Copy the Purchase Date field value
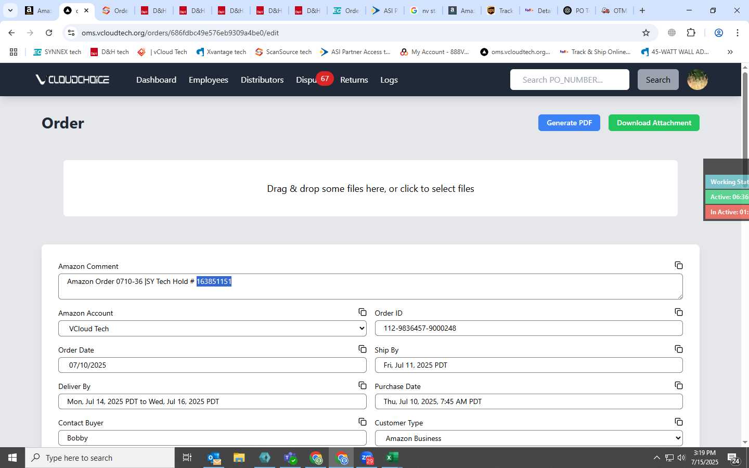 click(679, 386)
